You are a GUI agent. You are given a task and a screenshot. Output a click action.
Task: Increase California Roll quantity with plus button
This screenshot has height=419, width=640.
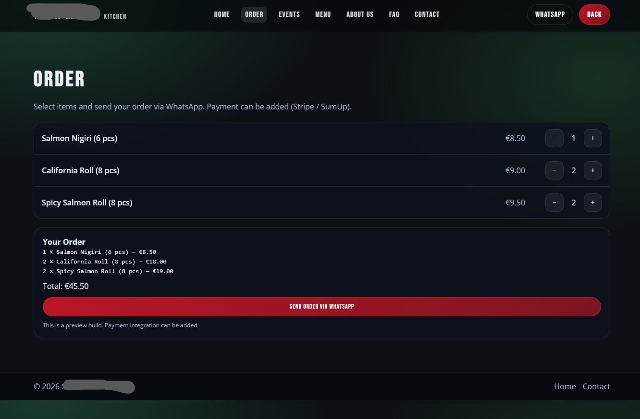tap(592, 170)
